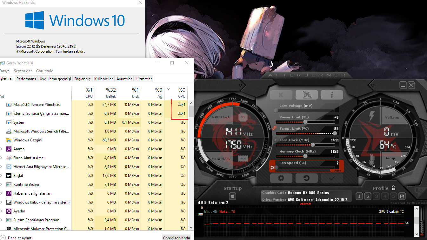Toggle the profile lock icon

(393, 188)
